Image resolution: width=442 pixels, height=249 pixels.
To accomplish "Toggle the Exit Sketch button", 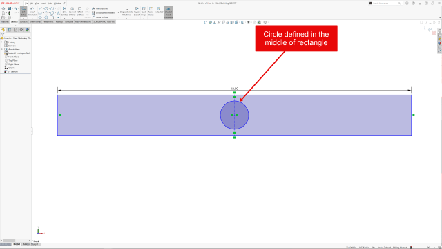I will 23,12.
